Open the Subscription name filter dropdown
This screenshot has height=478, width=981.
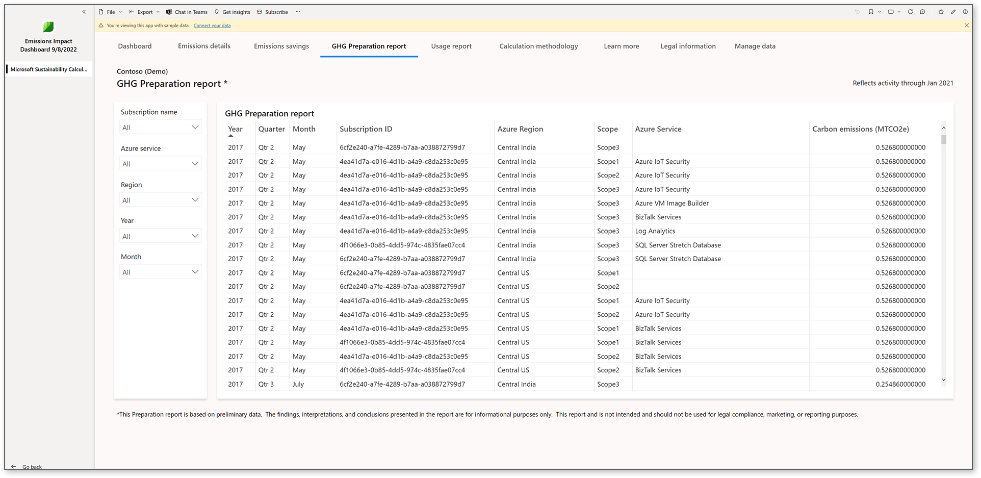tap(161, 127)
